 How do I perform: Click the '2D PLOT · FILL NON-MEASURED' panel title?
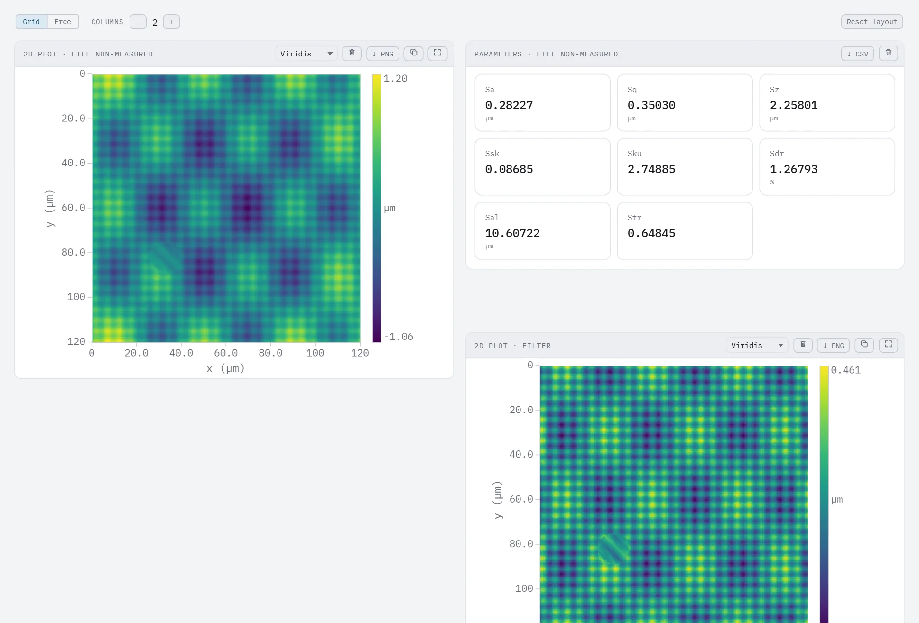88,54
